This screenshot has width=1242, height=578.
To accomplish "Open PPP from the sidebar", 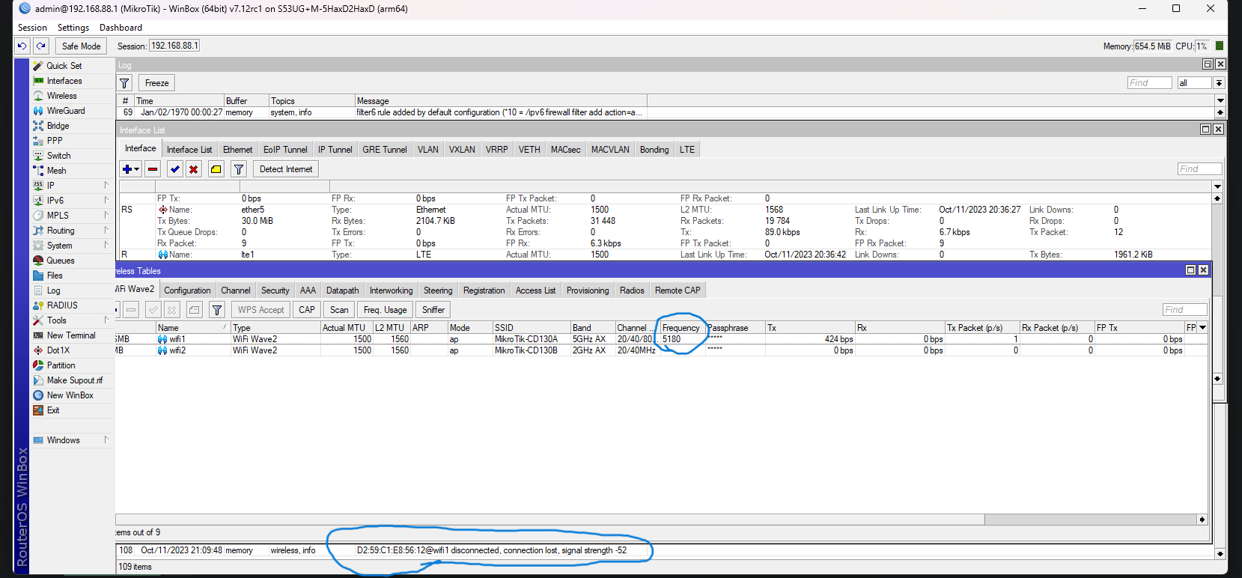I will [55, 141].
